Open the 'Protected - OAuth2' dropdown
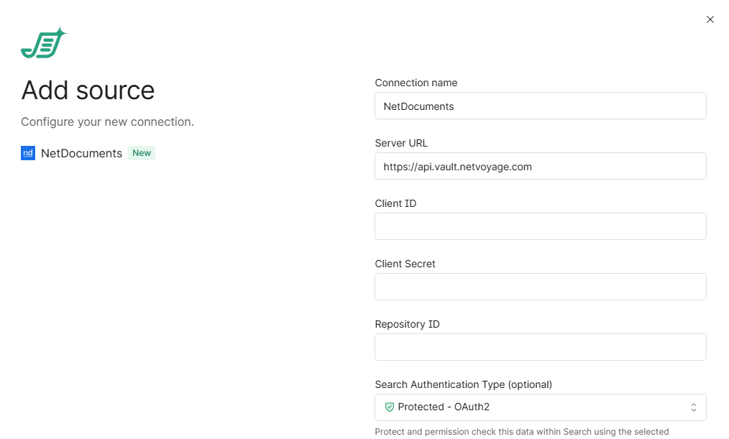This screenshot has height=439, width=729. point(539,407)
